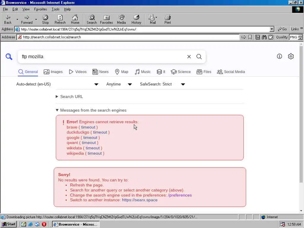This screenshot has height=228, width=304.
Task: Click the SearXNG logo magnifier
Action: click(9, 57)
